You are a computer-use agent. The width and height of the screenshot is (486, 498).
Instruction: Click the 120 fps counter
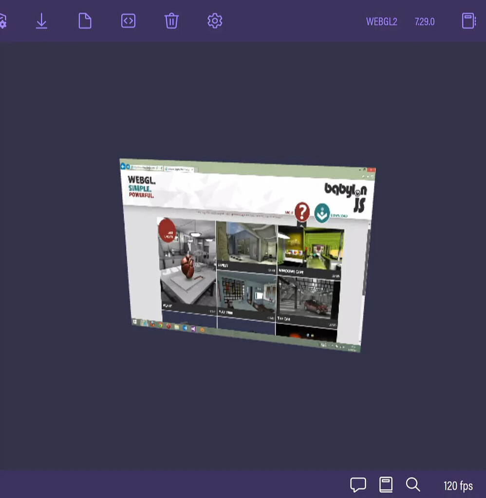[457, 485]
